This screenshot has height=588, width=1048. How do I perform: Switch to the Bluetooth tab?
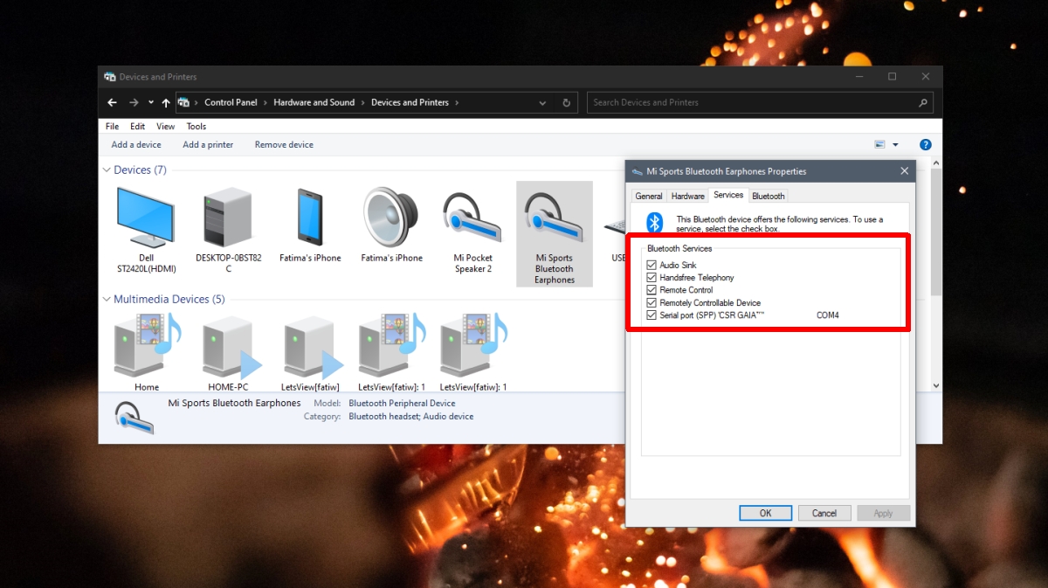pyautogui.click(x=769, y=197)
